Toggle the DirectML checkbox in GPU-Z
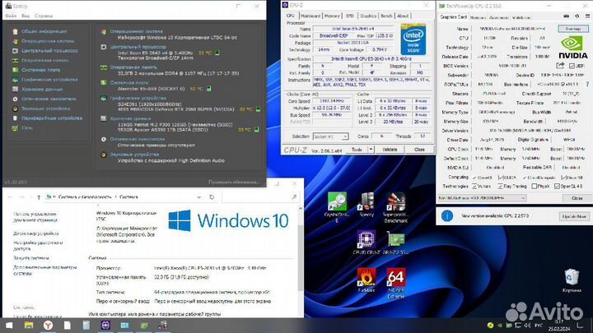 (x=563, y=177)
